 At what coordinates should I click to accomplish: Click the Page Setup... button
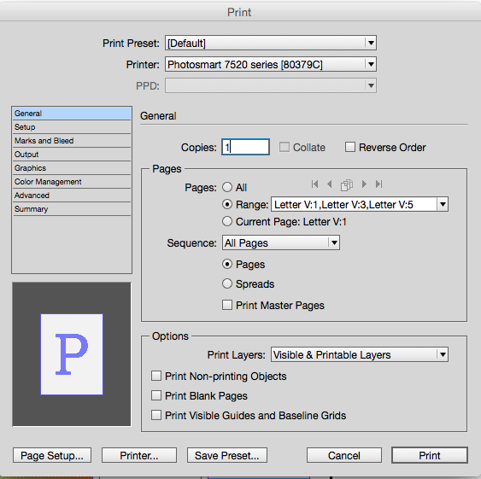click(52, 455)
